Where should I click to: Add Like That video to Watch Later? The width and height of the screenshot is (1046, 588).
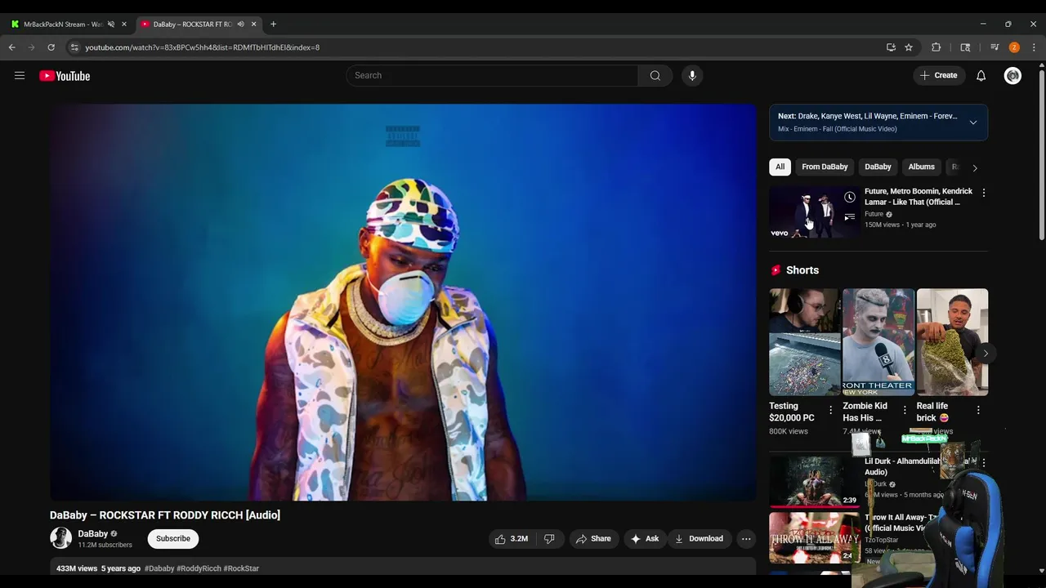point(850,197)
